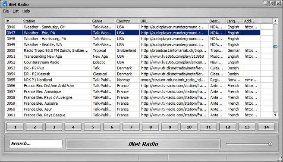This screenshot has height=162, width=283.
Task: Click the iNet Radio app icon in title bar
Action: tap(4, 4)
